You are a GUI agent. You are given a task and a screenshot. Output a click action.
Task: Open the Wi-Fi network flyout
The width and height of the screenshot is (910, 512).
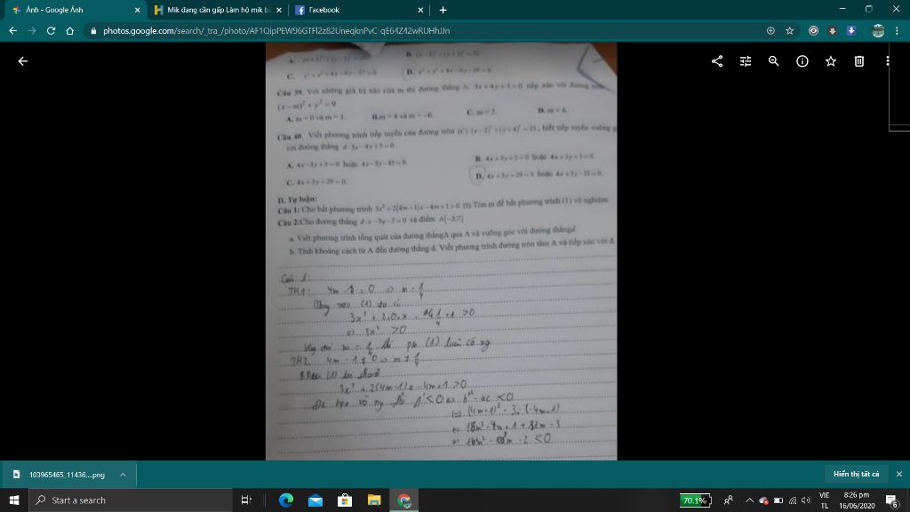point(793,500)
